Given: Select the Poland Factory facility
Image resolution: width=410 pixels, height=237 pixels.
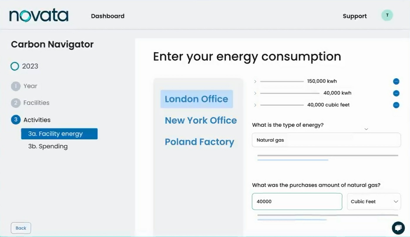Looking at the screenshot, I should tap(199, 142).
